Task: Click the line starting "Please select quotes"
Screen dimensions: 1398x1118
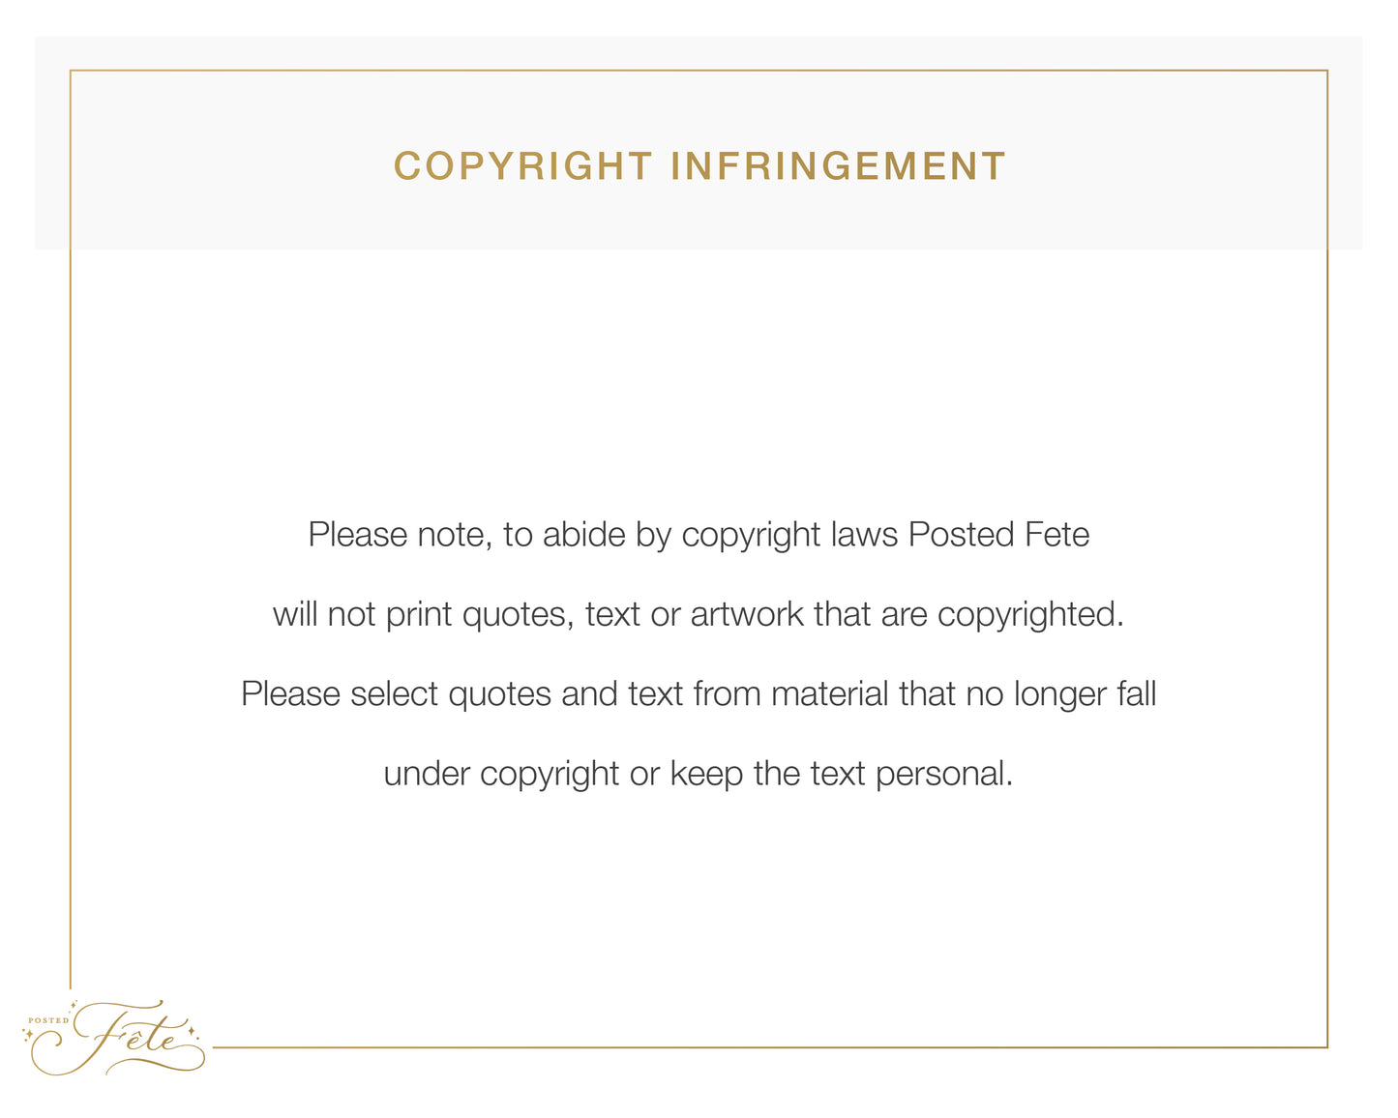Action: coord(699,693)
